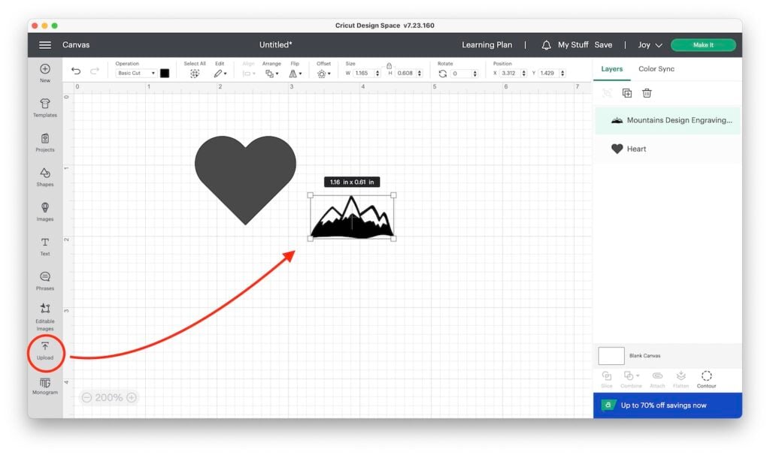
Task: Click Save in the header
Action: point(603,44)
